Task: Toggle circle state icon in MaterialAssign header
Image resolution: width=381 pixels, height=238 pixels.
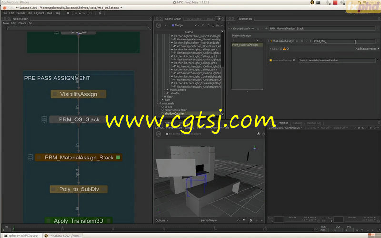Action: point(302,41)
